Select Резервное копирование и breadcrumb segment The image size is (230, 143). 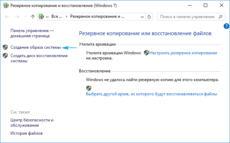[x=97, y=16]
